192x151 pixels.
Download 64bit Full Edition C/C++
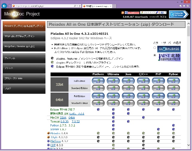(x=143, y=96)
